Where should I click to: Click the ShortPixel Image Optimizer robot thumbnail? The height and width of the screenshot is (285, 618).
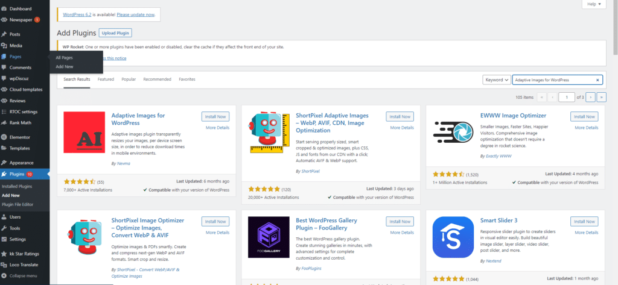(84, 237)
